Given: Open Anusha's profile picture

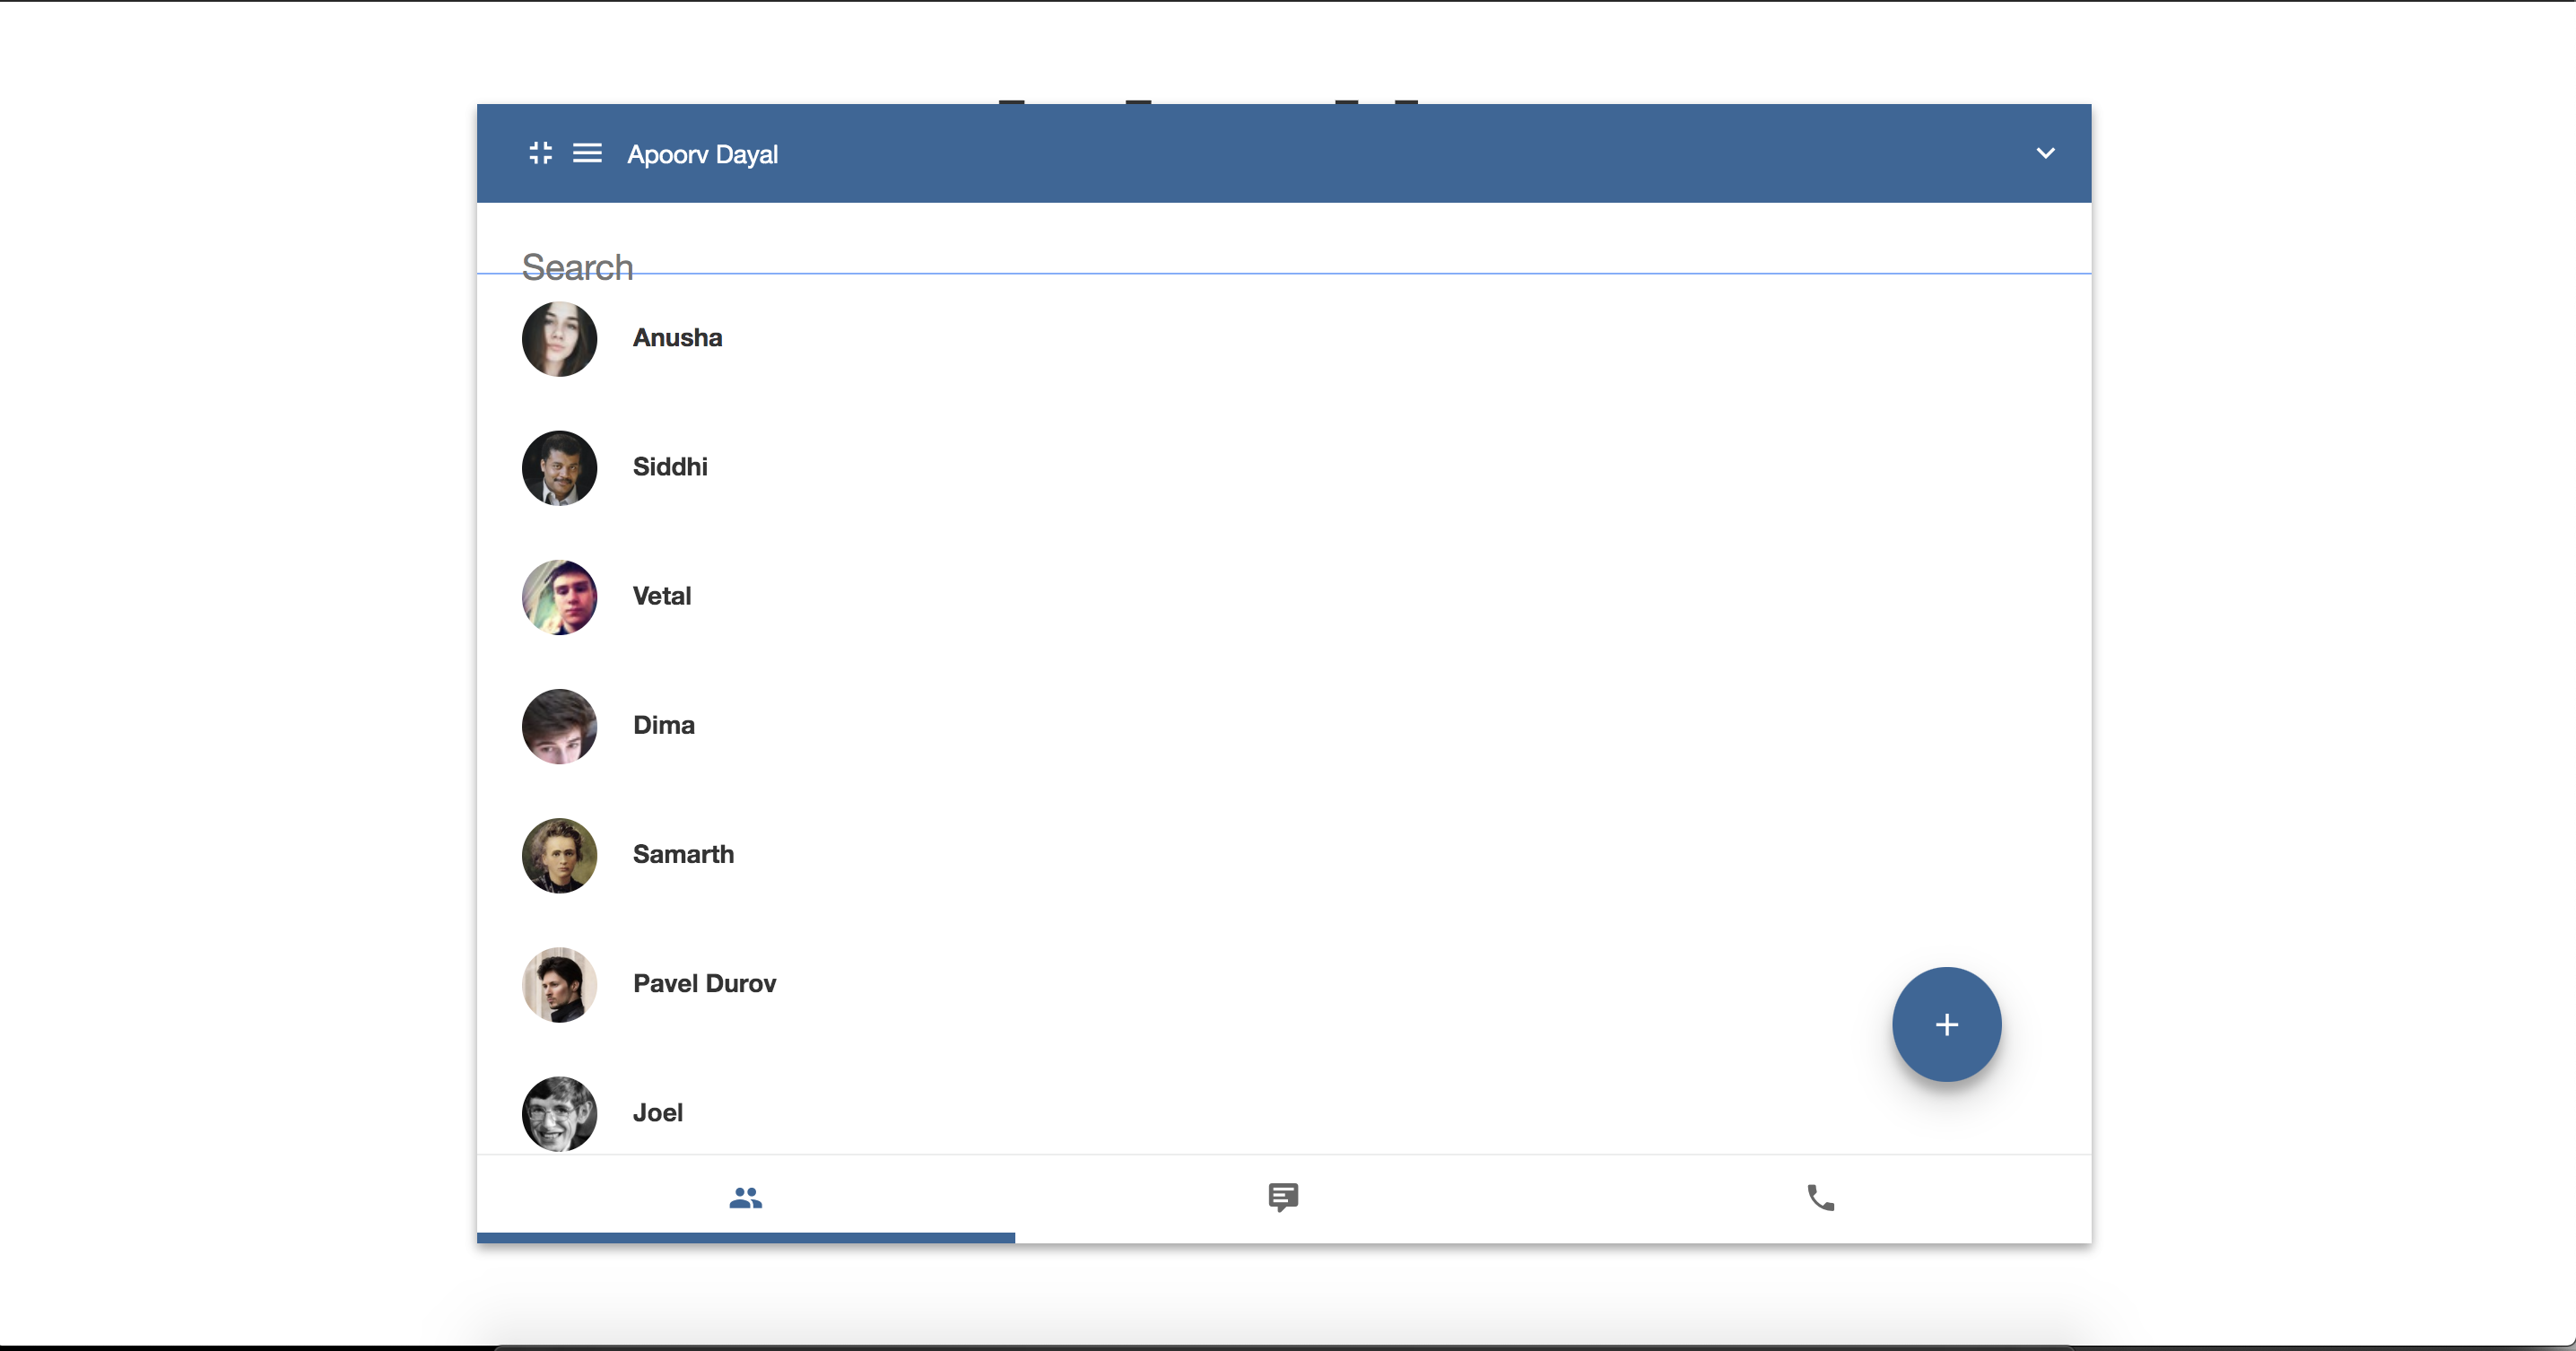Looking at the screenshot, I should click(x=559, y=339).
